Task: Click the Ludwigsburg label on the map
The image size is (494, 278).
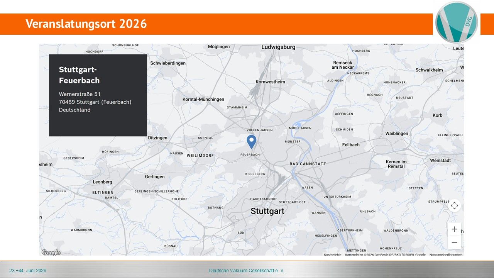Action: coord(278,47)
